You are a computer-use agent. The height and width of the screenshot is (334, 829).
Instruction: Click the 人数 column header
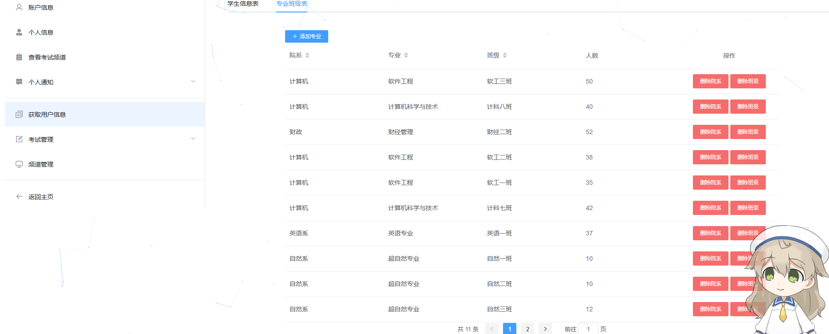click(592, 56)
